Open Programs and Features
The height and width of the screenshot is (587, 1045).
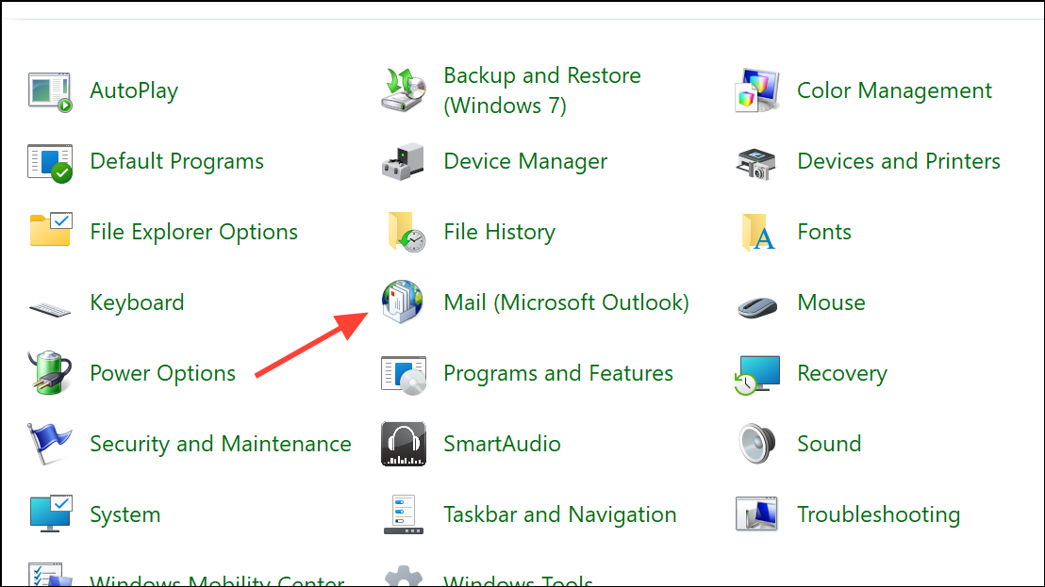[x=557, y=372]
